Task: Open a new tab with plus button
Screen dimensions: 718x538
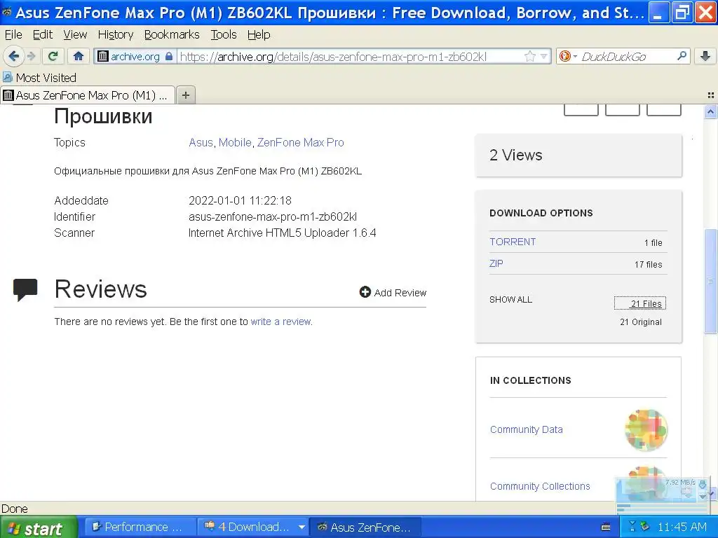Action: (185, 95)
